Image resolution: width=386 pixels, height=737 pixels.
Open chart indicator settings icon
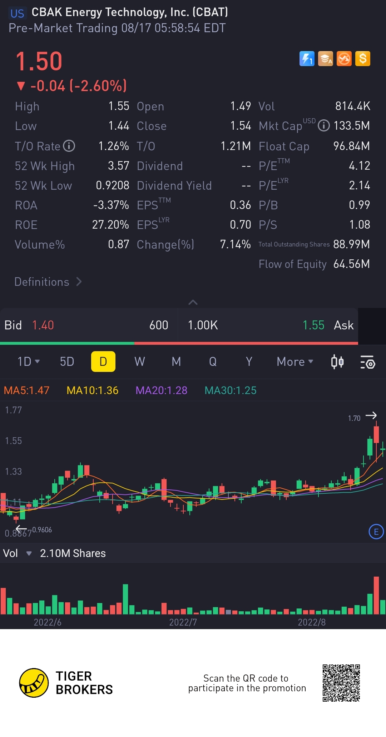[367, 362]
